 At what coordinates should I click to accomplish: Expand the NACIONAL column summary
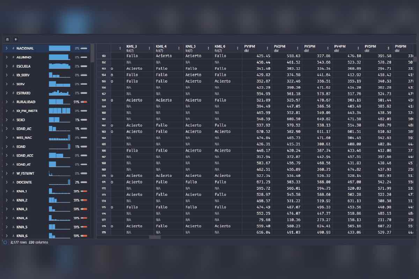[7, 48]
